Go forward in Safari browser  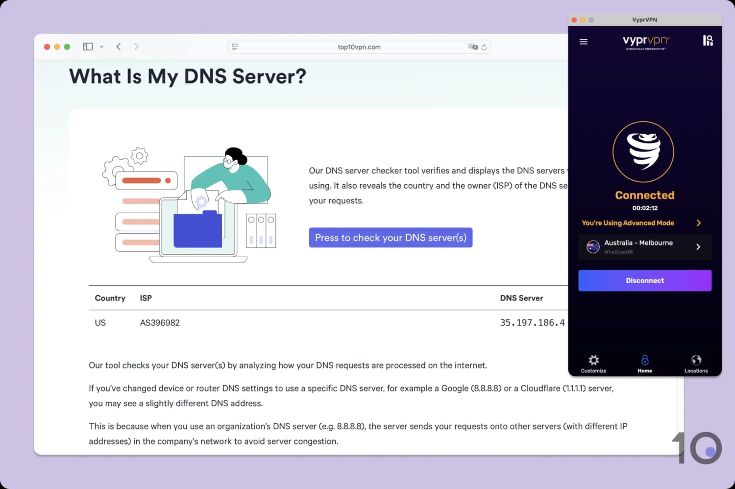pos(136,47)
